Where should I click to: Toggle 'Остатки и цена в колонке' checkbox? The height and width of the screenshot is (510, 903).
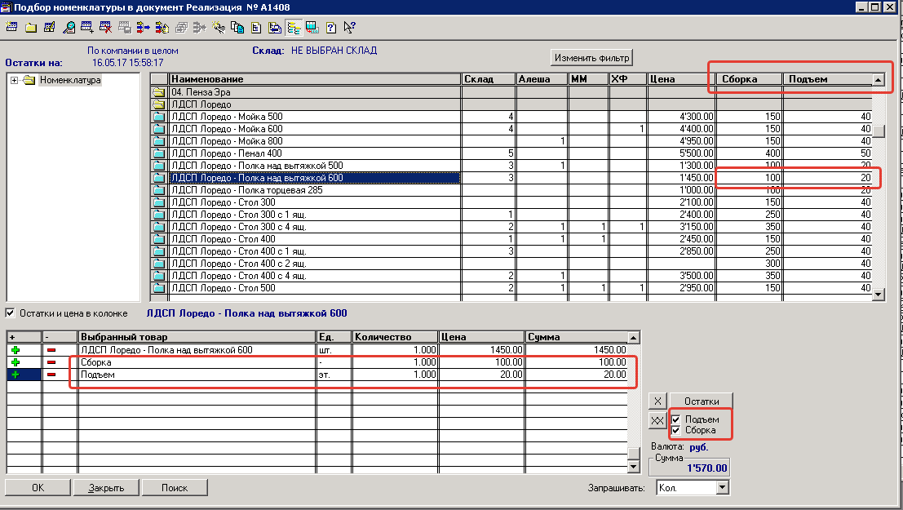pos(11,313)
